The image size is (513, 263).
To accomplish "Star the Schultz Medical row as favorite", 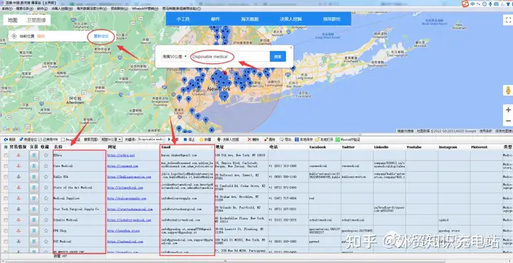I will pos(46,220).
